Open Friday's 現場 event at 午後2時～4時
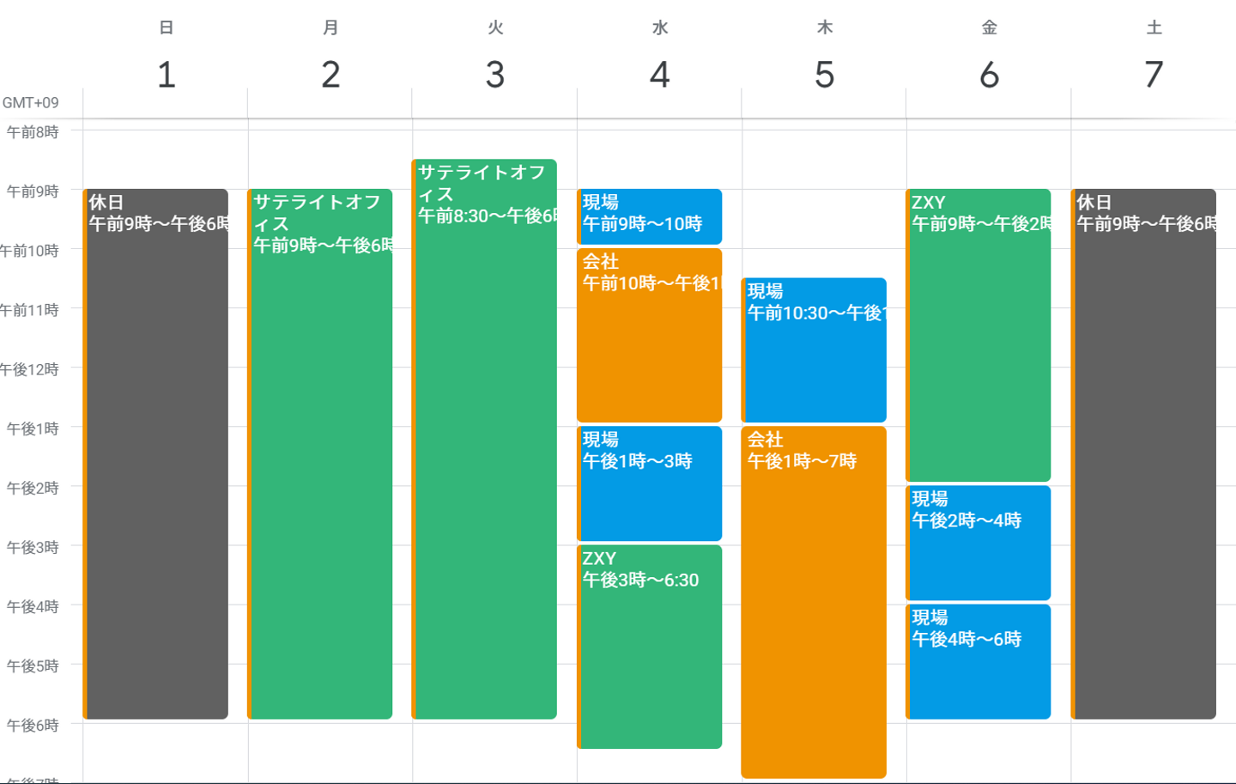1236x784 pixels. 978,543
